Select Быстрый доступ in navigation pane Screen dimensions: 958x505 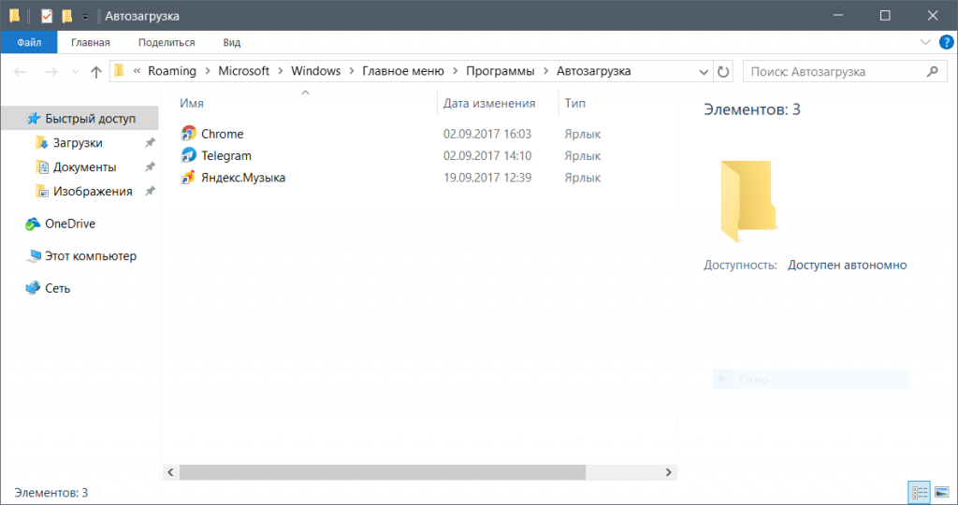[80, 118]
